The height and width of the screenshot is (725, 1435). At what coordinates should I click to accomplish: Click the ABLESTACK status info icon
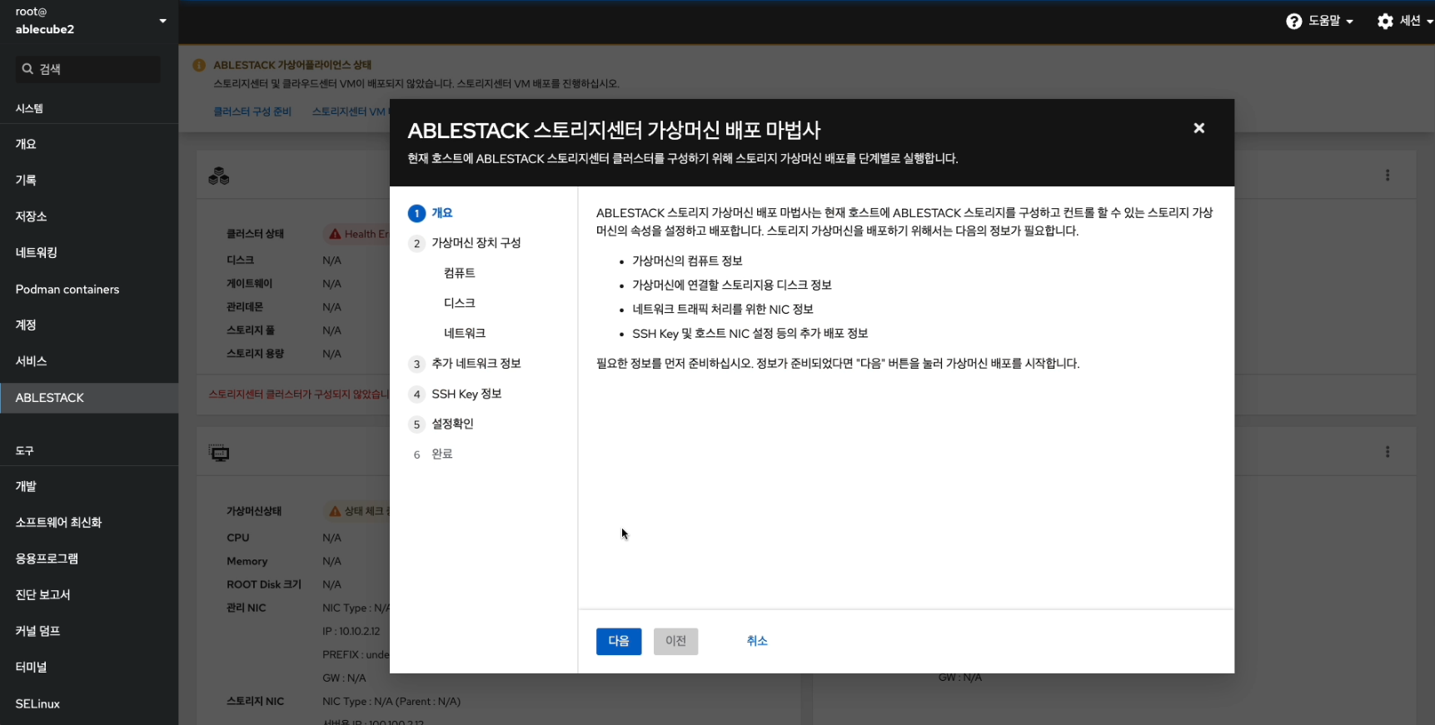click(x=199, y=65)
